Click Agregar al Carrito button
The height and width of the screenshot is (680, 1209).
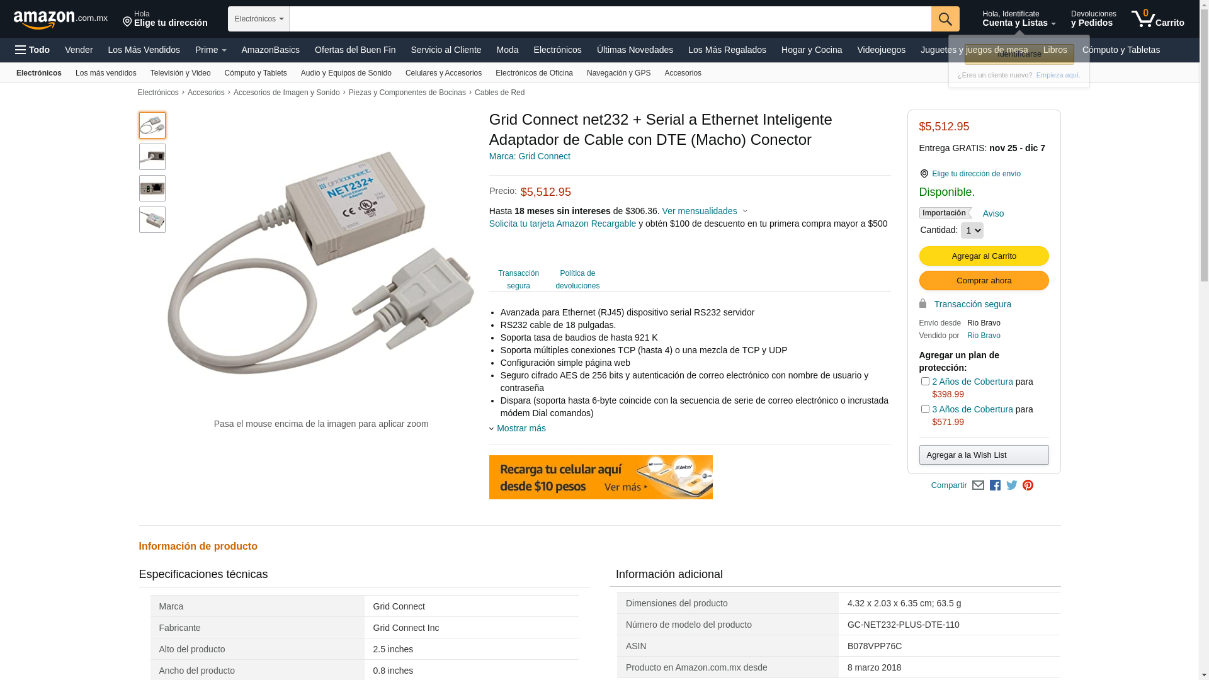tap(984, 256)
